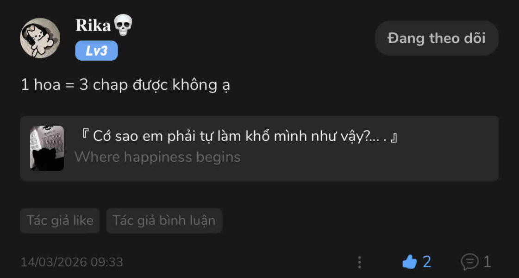The width and height of the screenshot is (519, 278).
Task: Click the opening『 bracket of the quote
Action: (85, 137)
